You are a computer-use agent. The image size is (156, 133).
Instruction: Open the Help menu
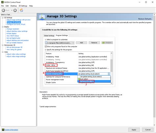tap(31, 6)
